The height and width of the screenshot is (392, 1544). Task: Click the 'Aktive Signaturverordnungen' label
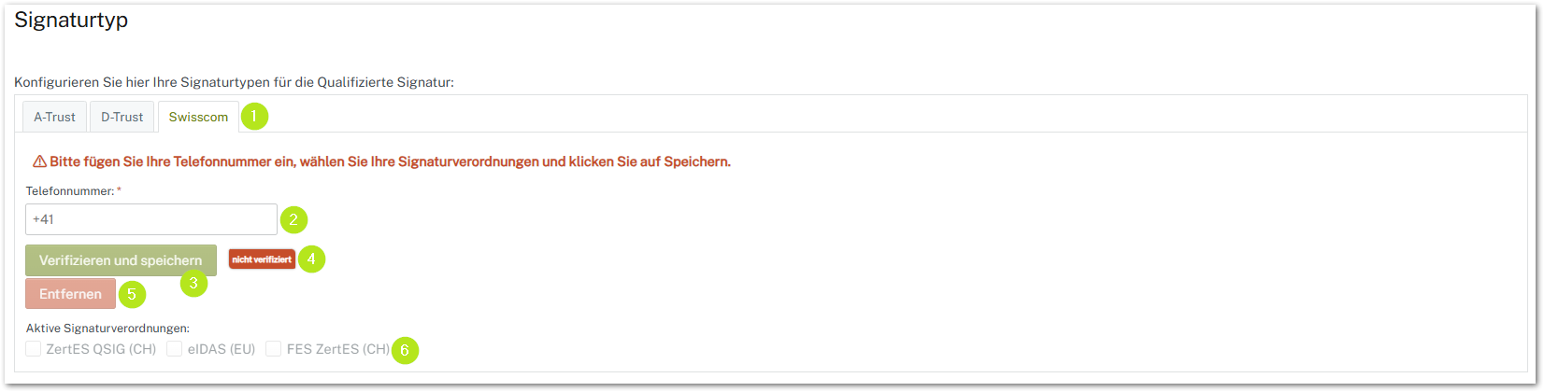click(107, 329)
